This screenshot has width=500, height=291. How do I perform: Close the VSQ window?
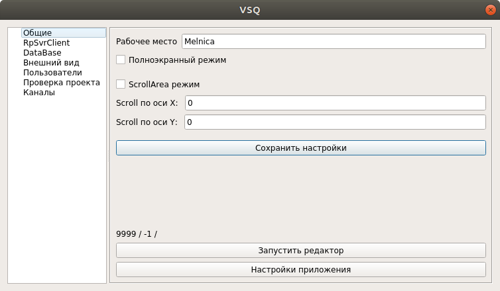[491, 10]
